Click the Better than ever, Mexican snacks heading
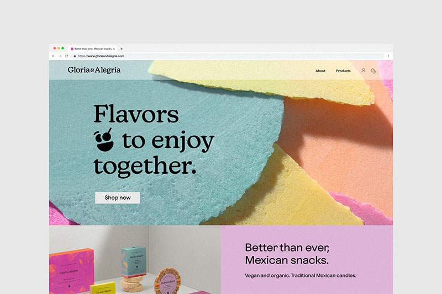442x294 pixels. pos(287,254)
